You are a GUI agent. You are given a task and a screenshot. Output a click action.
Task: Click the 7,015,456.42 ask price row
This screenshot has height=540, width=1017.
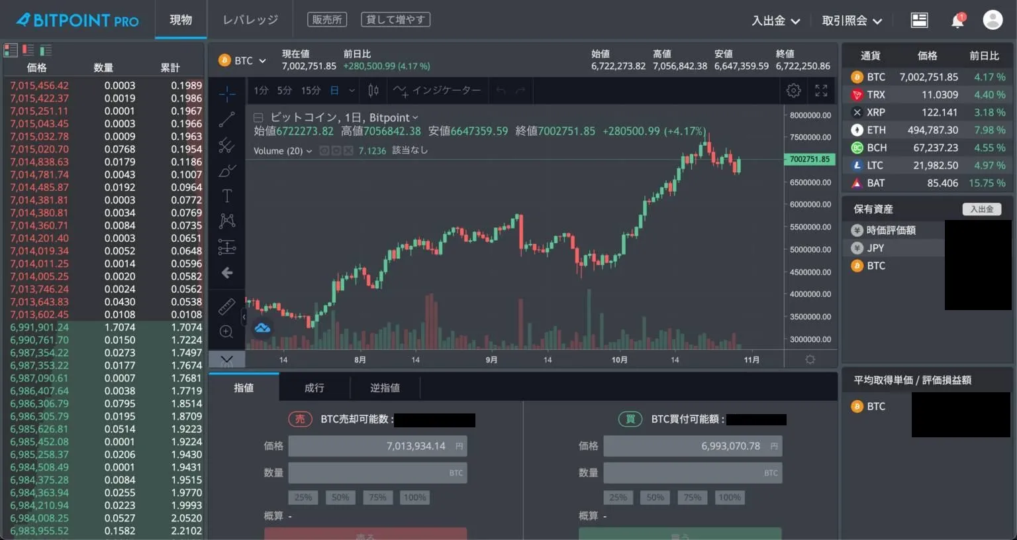coord(105,85)
